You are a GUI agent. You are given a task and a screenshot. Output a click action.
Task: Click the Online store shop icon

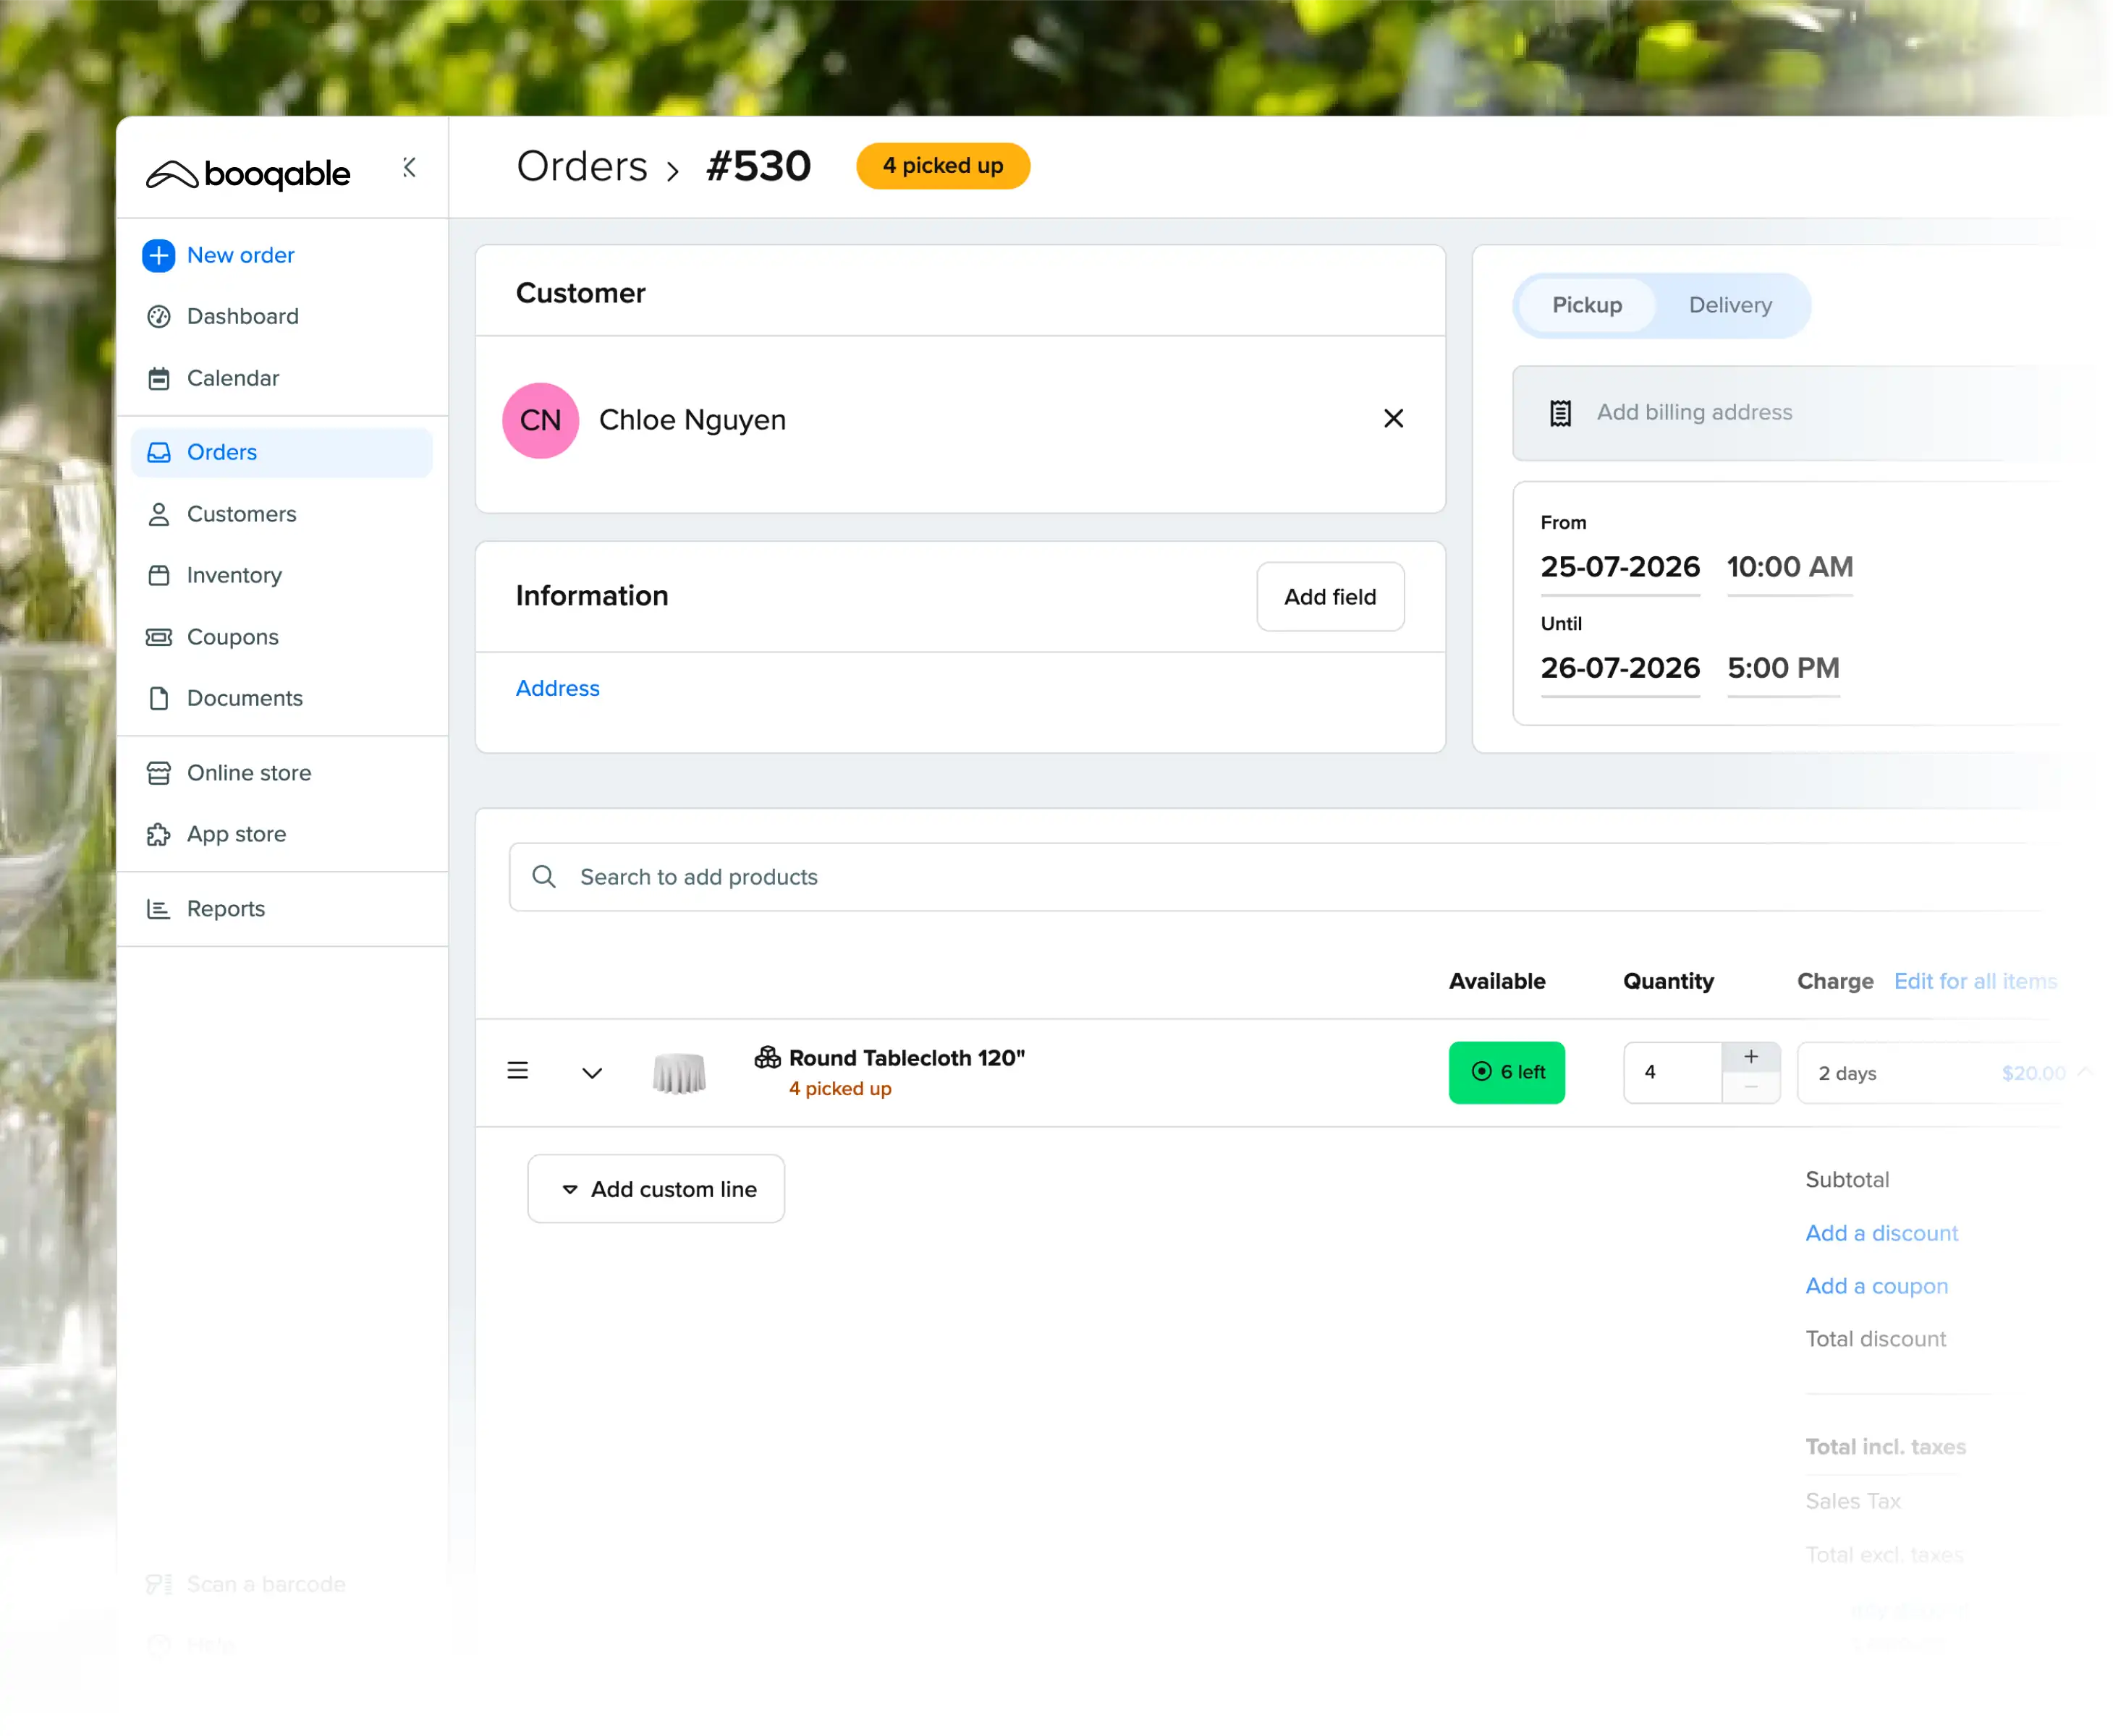(158, 773)
